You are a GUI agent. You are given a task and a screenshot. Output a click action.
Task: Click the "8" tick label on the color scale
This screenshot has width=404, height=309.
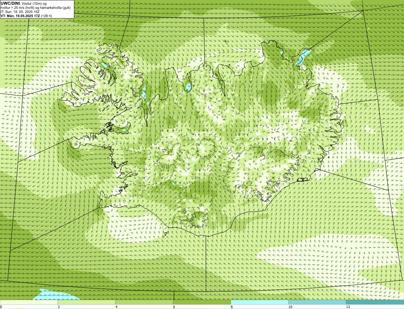[x=232, y=307]
